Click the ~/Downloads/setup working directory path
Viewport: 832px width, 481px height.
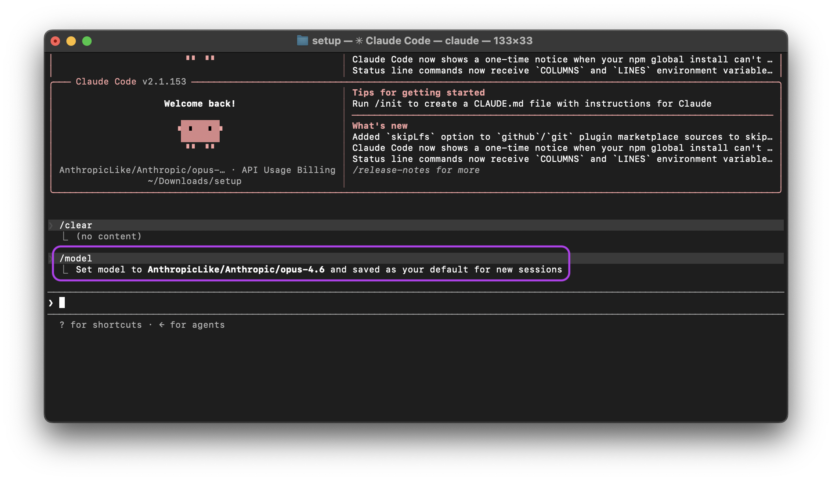(x=194, y=181)
